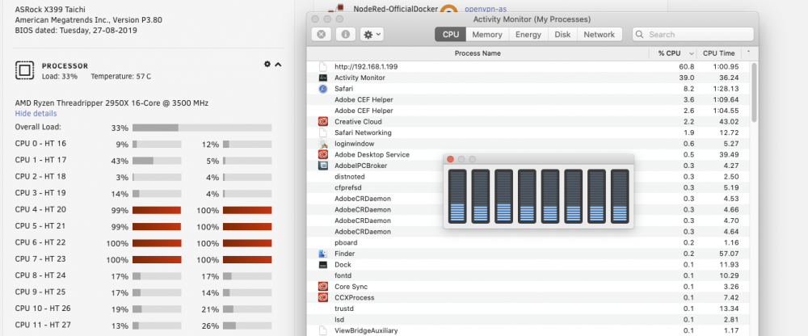Click the CCXProcess icon
This screenshot has width=808, height=336.
[x=323, y=298]
